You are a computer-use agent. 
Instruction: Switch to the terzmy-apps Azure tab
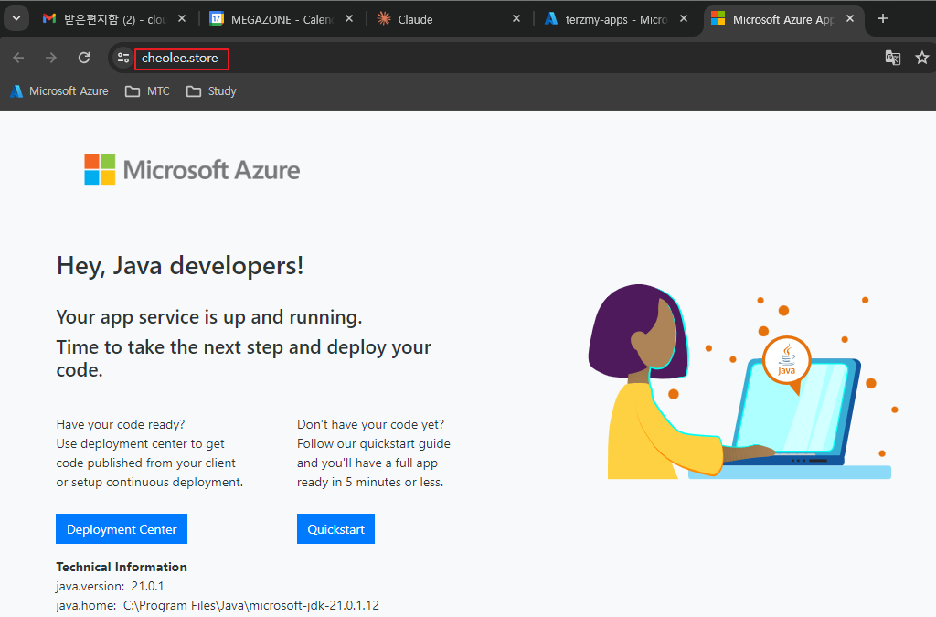click(x=615, y=19)
